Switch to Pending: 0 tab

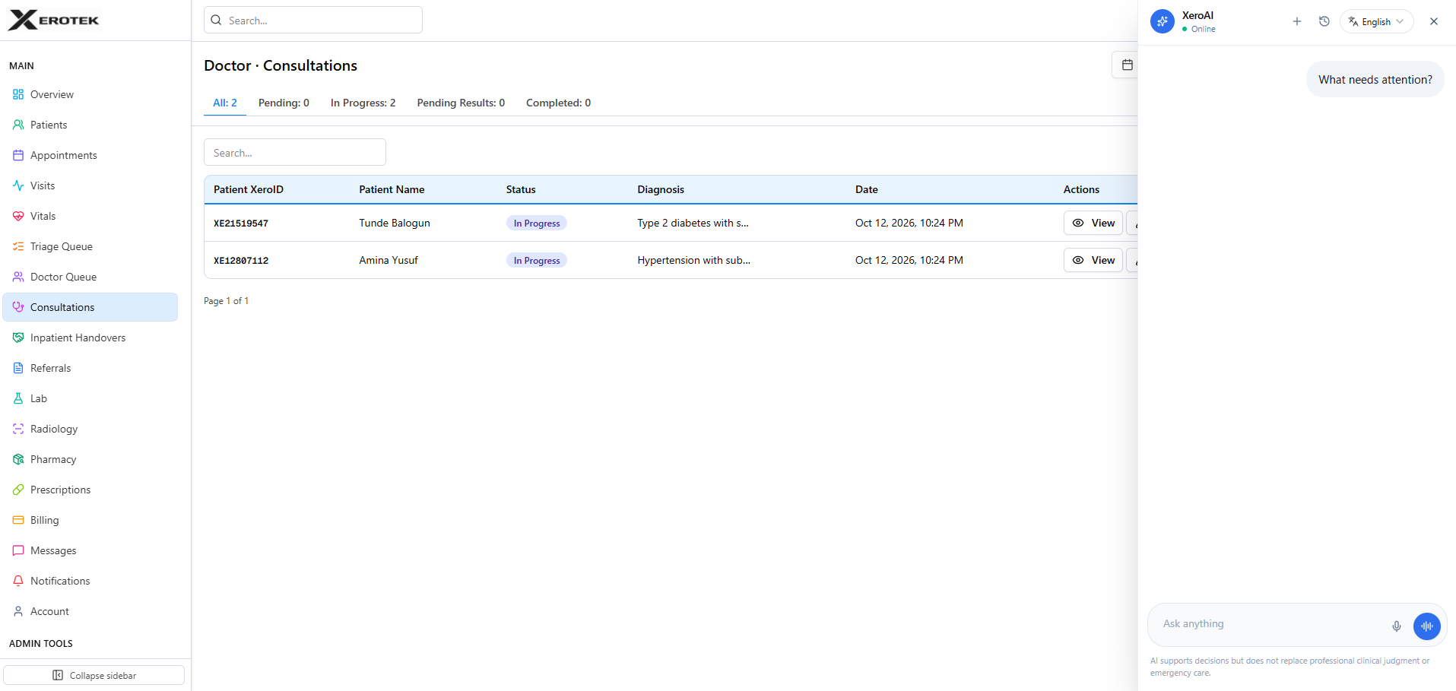(284, 103)
